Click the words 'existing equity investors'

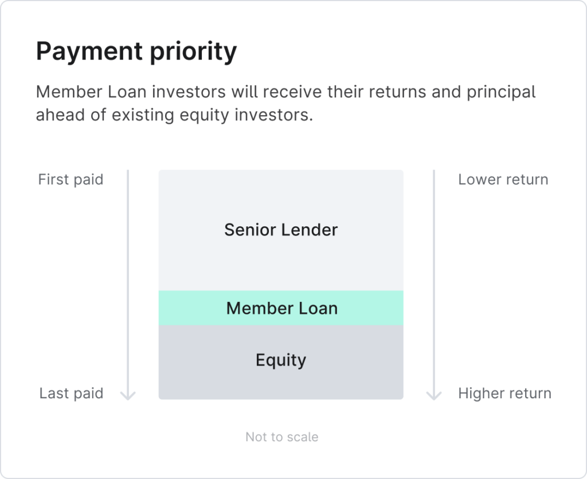tap(212, 115)
